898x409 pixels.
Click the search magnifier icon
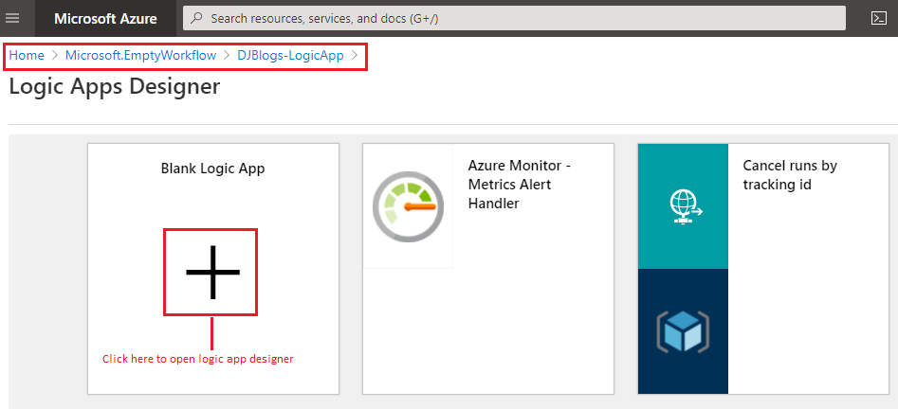196,18
